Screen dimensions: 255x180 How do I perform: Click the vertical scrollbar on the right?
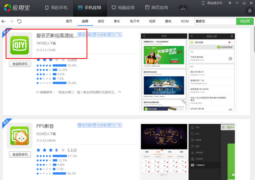pos(254,39)
